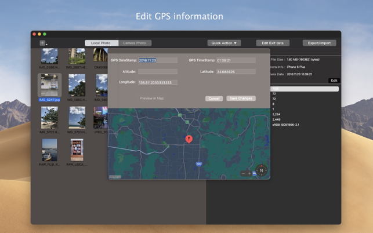Select the RAW_LEICA bookshelf thumbnail

click(x=77, y=150)
